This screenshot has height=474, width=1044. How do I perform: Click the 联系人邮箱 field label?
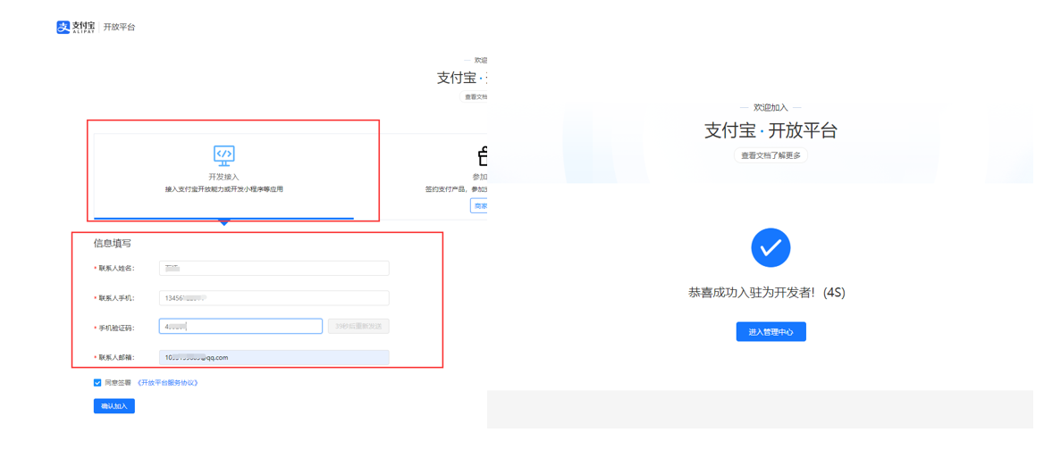[114, 358]
